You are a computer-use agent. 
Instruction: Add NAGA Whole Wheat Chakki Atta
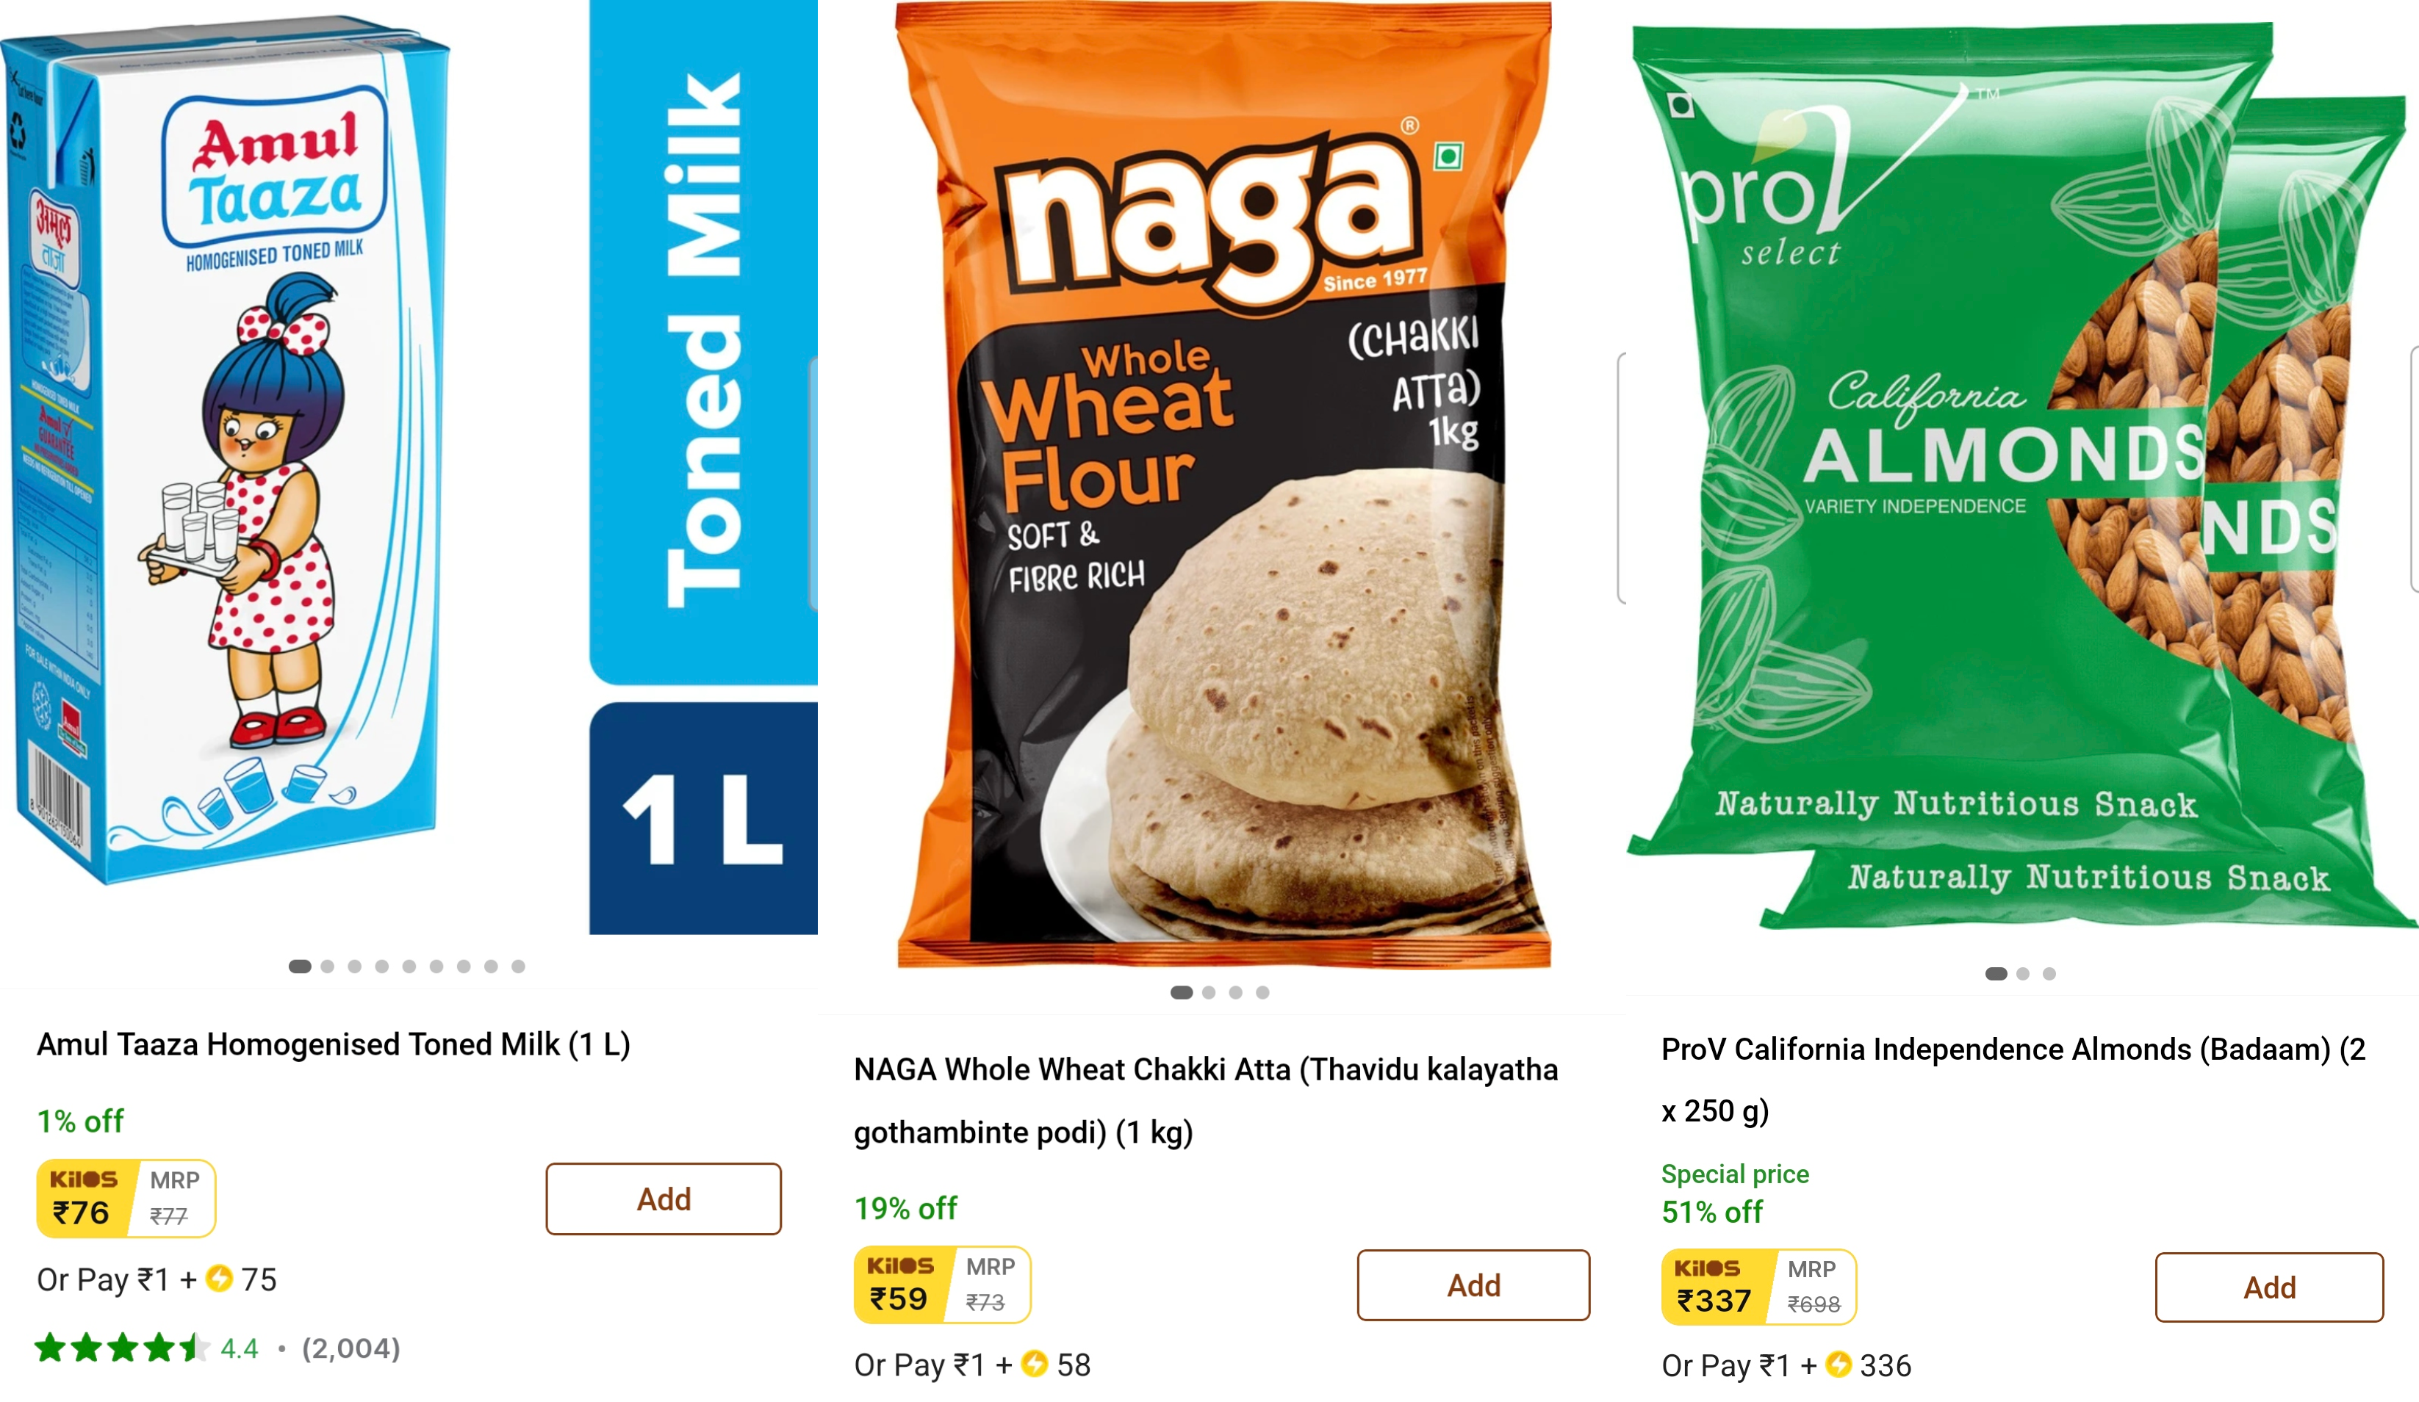[x=1473, y=1285]
